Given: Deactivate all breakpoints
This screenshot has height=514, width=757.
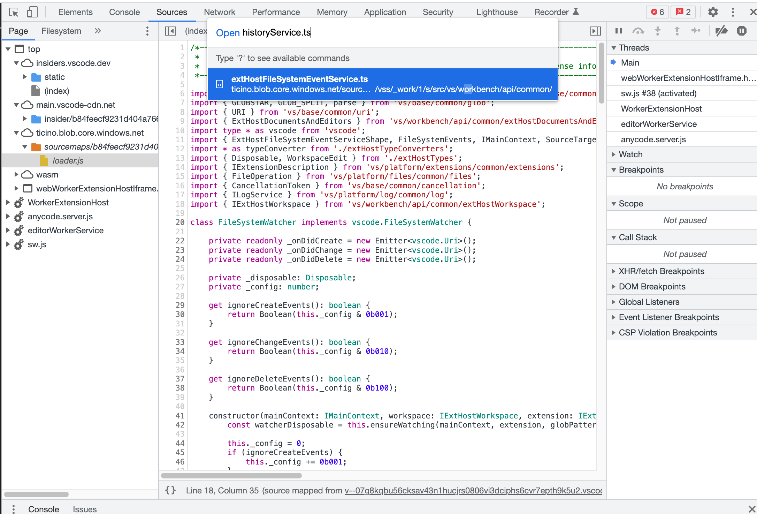Looking at the screenshot, I should [721, 31].
